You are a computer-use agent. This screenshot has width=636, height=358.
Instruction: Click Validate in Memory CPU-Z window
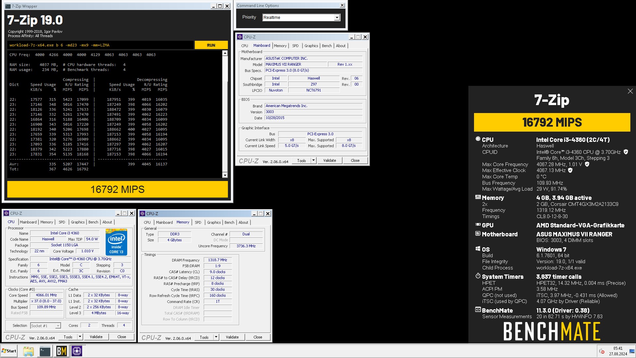pos(232,337)
